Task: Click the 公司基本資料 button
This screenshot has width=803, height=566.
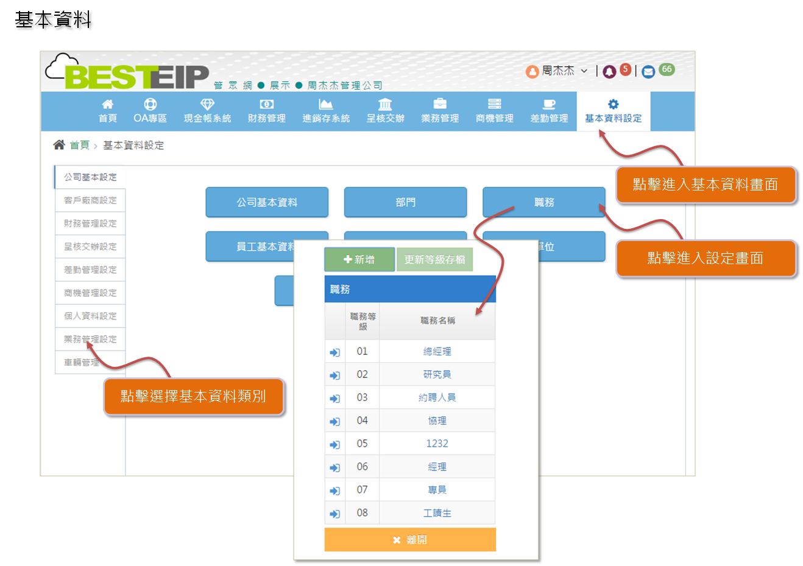Action: 267,202
